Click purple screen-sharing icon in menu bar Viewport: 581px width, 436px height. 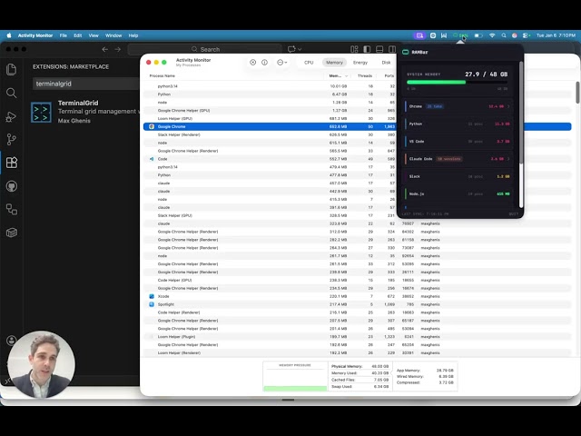(x=419, y=35)
